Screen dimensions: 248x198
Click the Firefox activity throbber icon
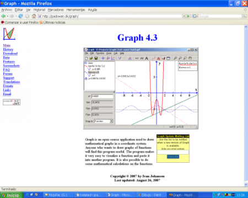245,10
